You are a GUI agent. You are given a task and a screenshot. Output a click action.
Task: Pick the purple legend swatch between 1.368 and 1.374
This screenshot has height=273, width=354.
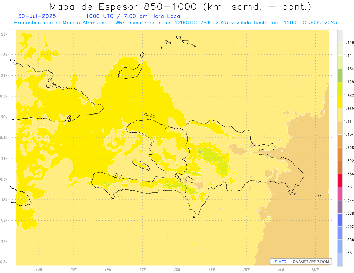coord(340,207)
